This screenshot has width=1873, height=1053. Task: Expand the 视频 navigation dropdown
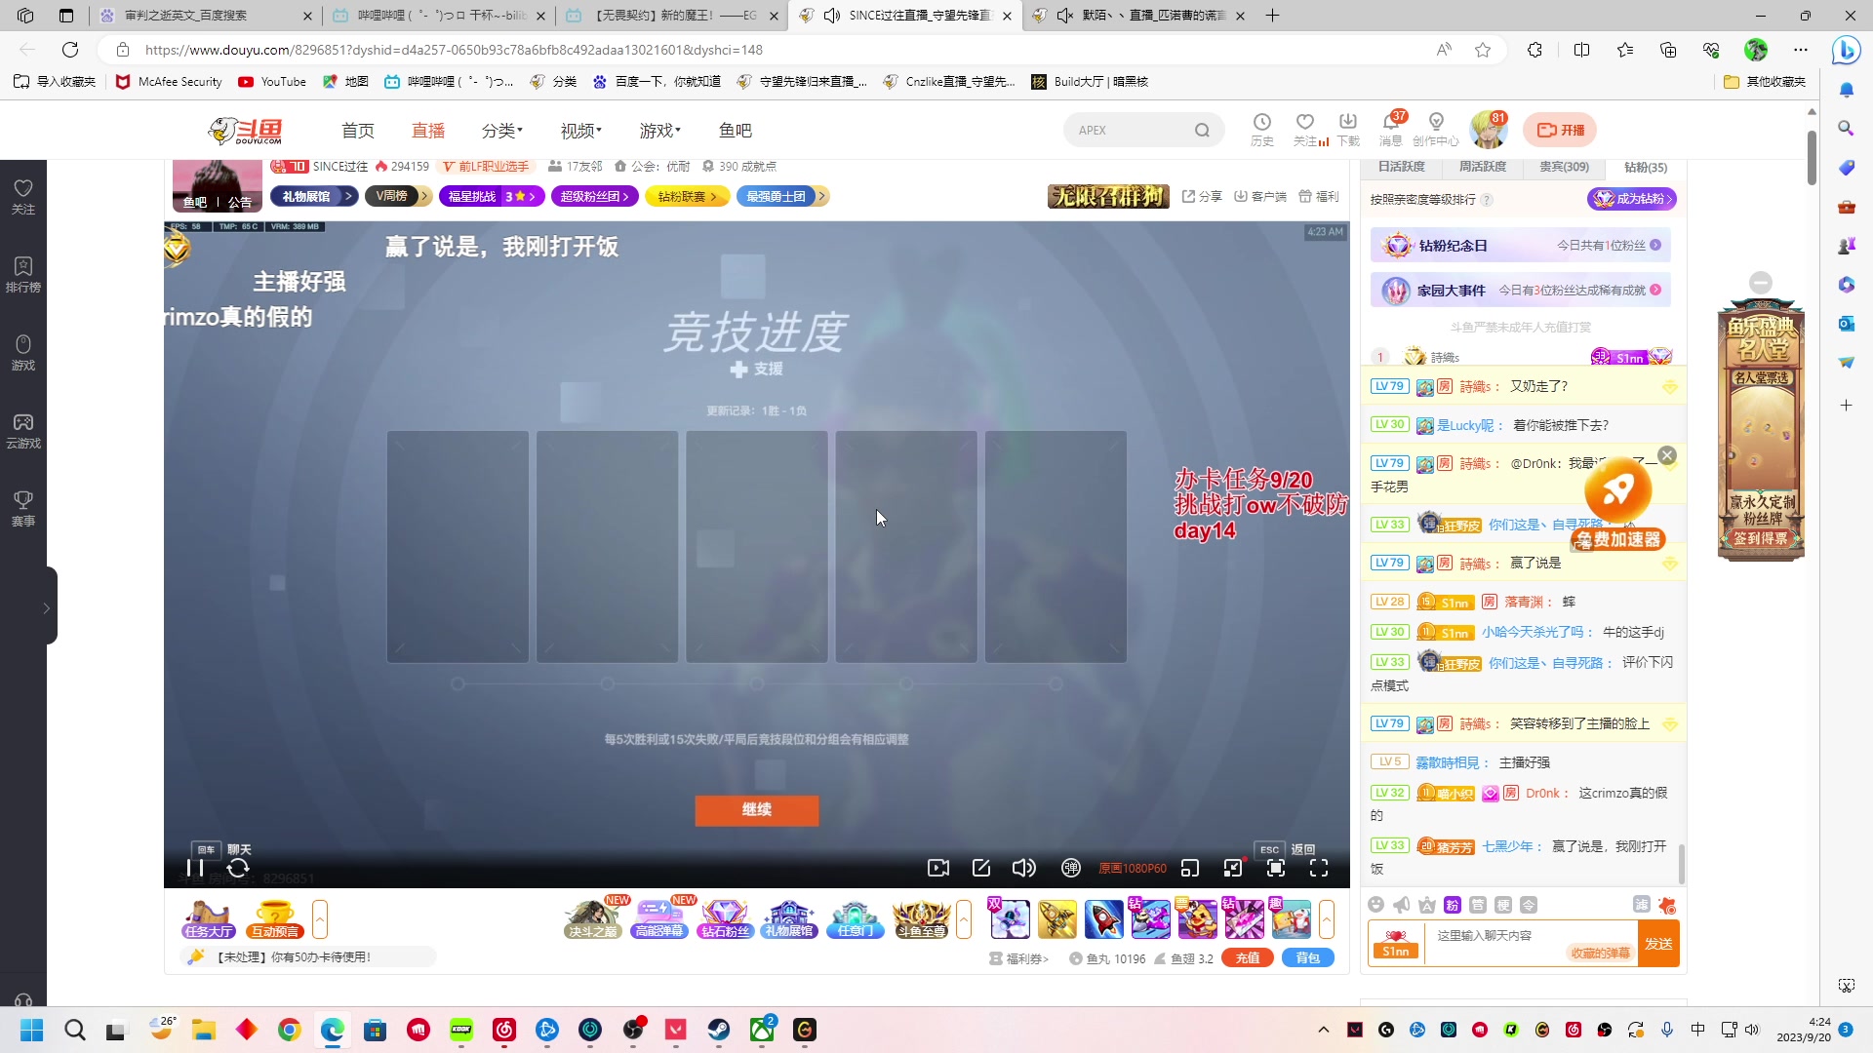(580, 130)
